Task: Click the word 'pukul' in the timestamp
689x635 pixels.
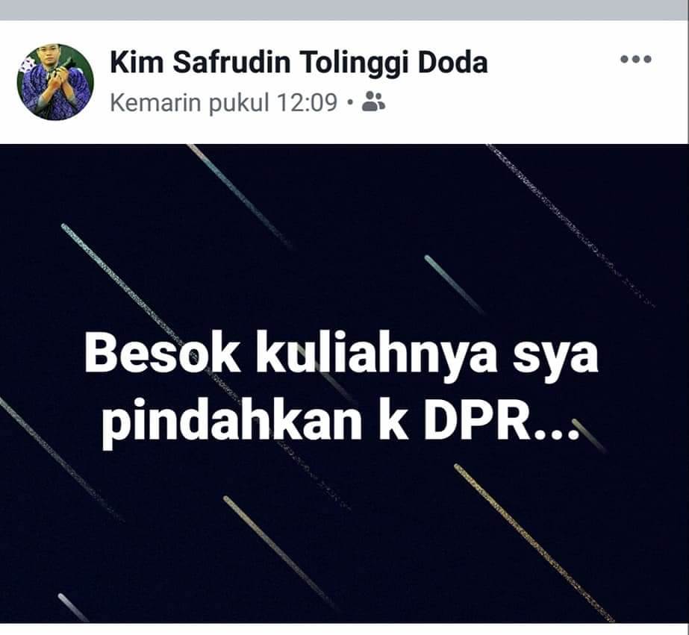Action: 240,104
